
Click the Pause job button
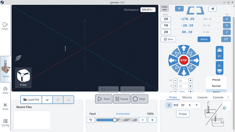tap(122, 99)
